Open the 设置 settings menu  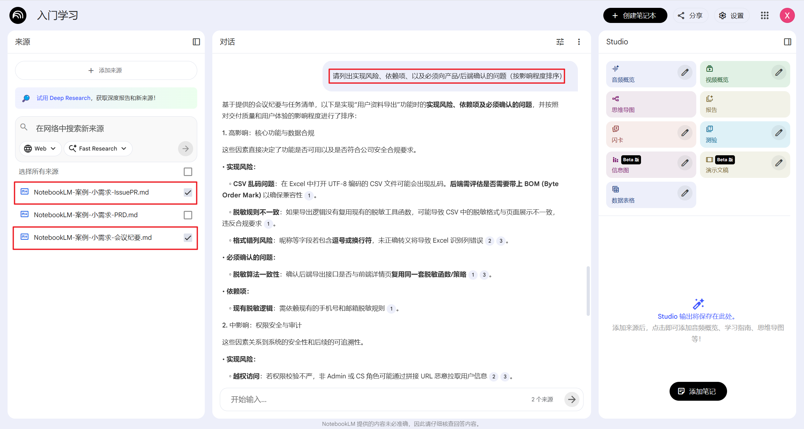click(x=731, y=15)
